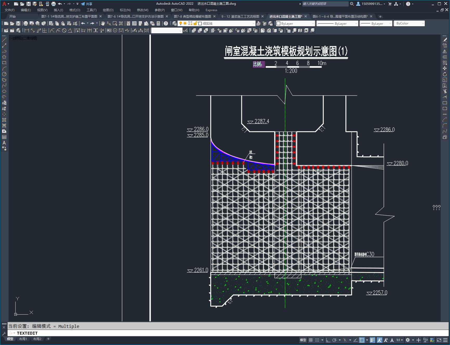Toggle object snap in status bar

point(362,340)
